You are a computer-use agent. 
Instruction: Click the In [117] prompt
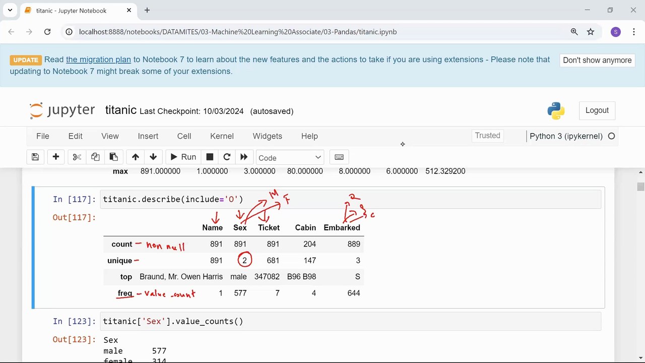(74, 199)
